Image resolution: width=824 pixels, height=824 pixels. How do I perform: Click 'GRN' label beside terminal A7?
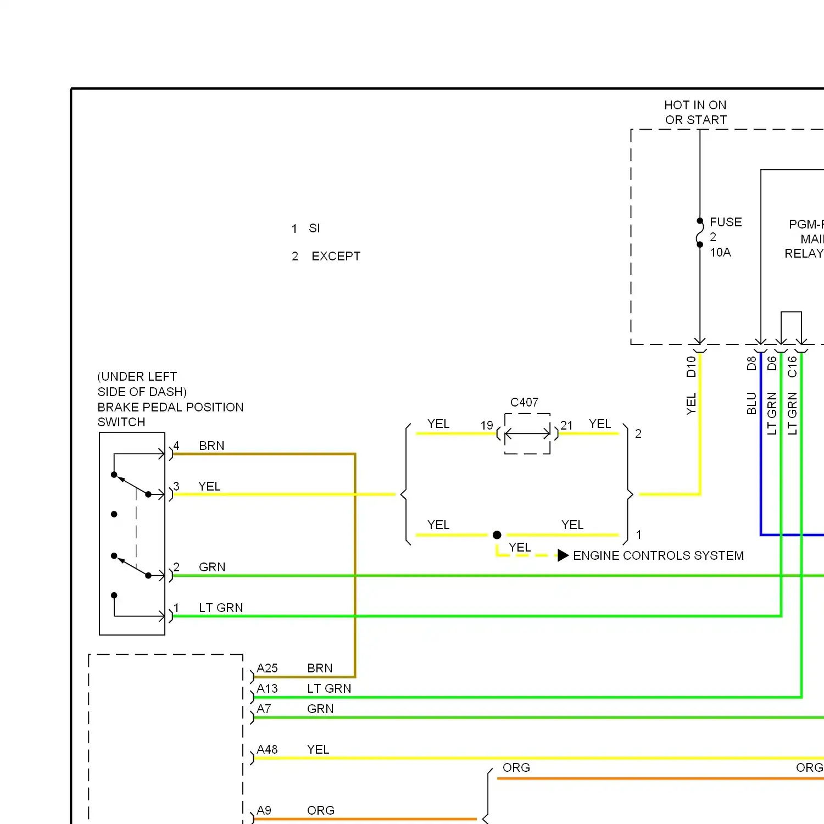point(320,709)
